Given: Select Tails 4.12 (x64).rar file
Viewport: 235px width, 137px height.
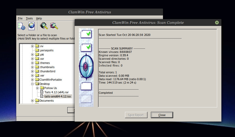Looking at the screenshot, I should click(x=57, y=92).
